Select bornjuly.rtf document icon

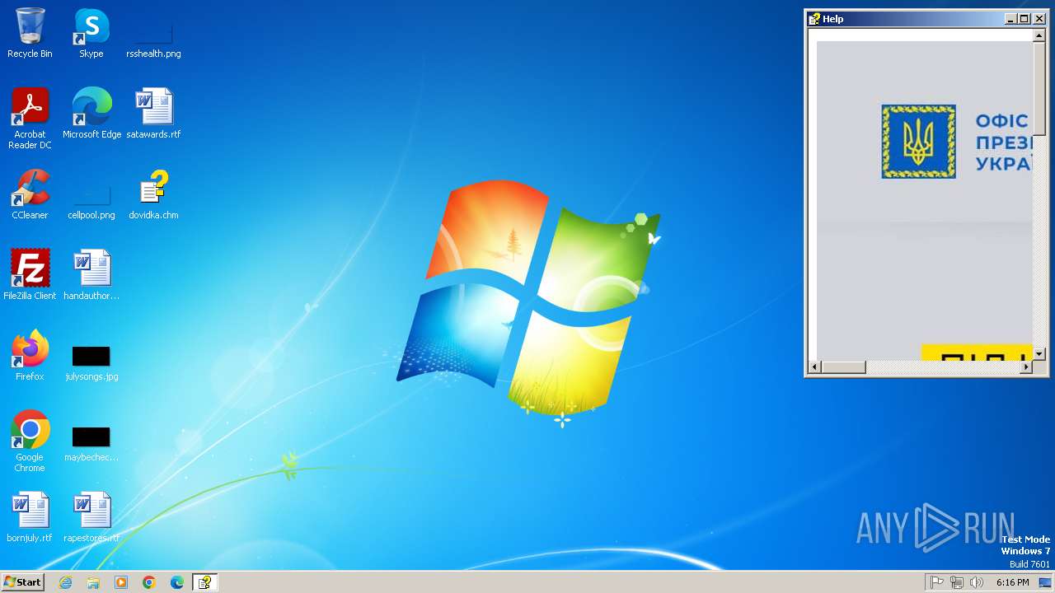pyautogui.click(x=30, y=516)
